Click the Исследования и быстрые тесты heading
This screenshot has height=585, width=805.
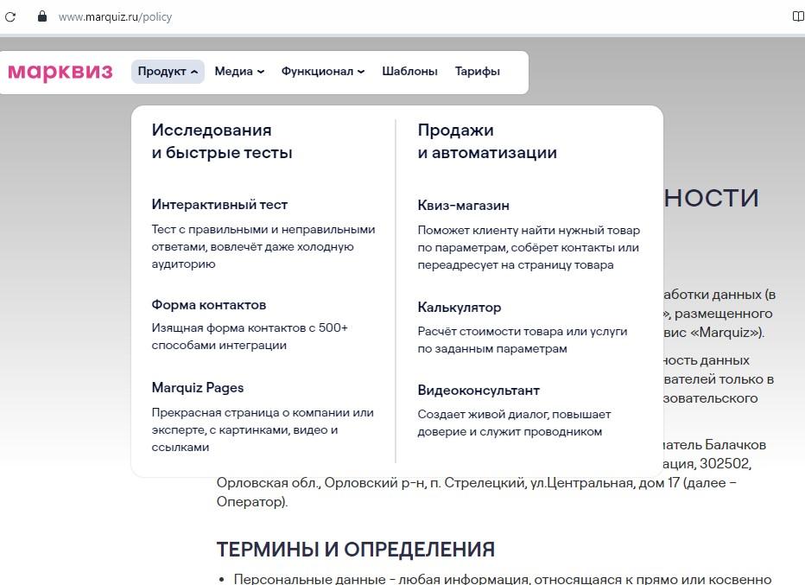222,141
